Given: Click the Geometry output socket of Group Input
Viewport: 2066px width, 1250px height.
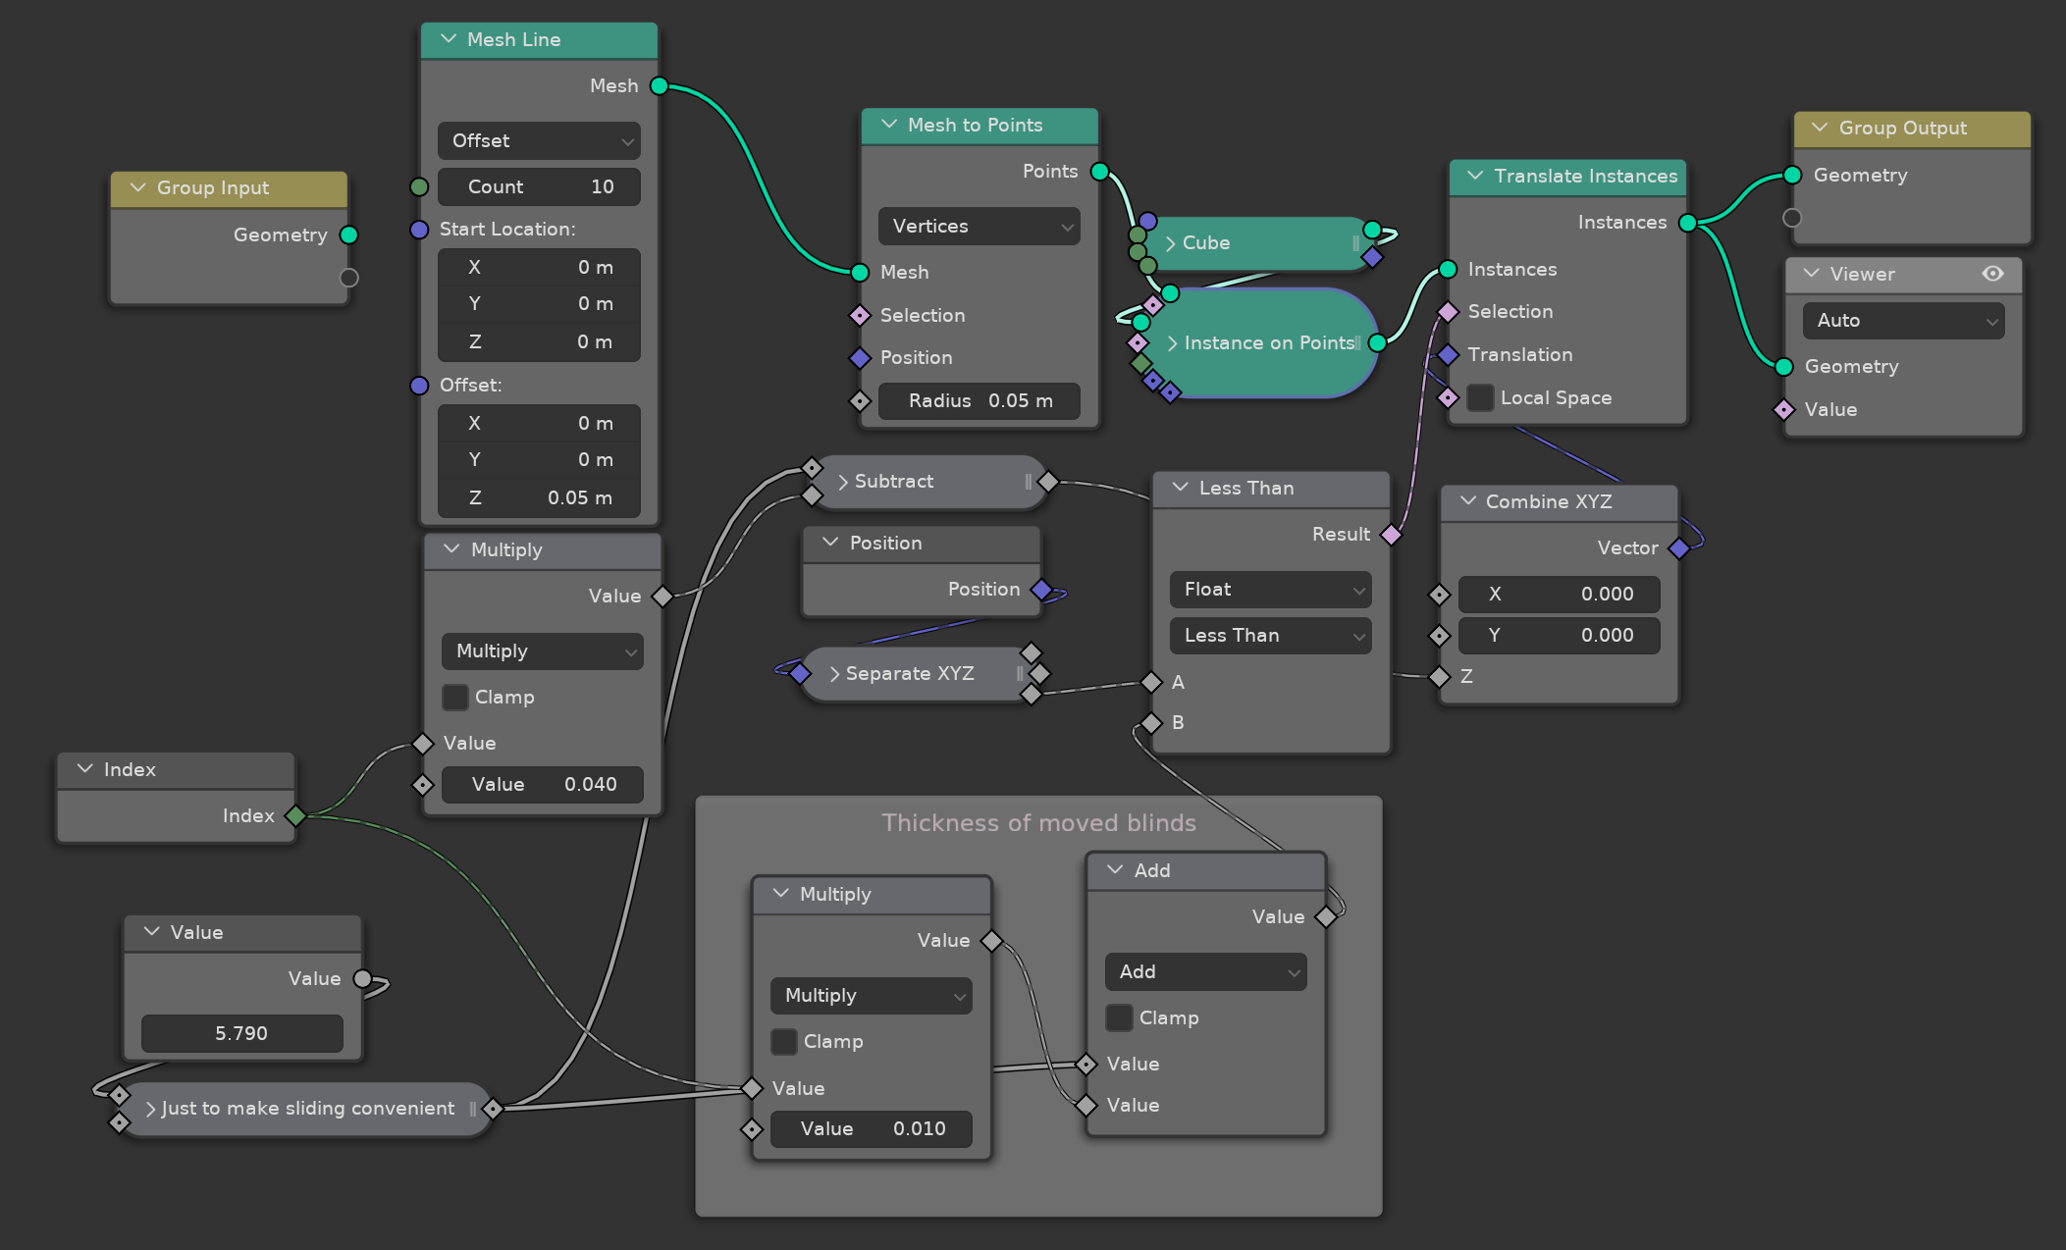Looking at the screenshot, I should tap(348, 235).
